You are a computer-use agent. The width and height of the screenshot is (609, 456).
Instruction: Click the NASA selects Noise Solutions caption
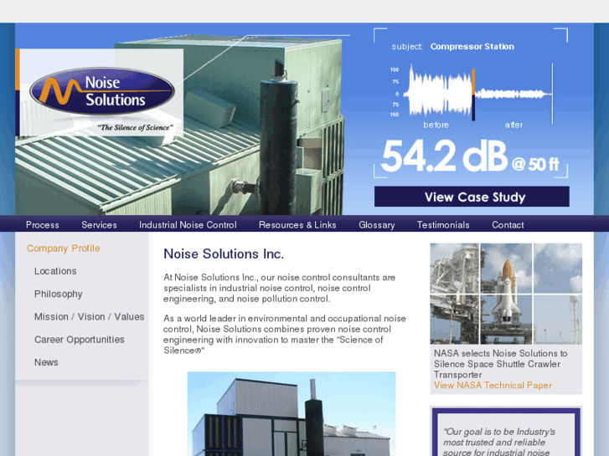click(501, 364)
